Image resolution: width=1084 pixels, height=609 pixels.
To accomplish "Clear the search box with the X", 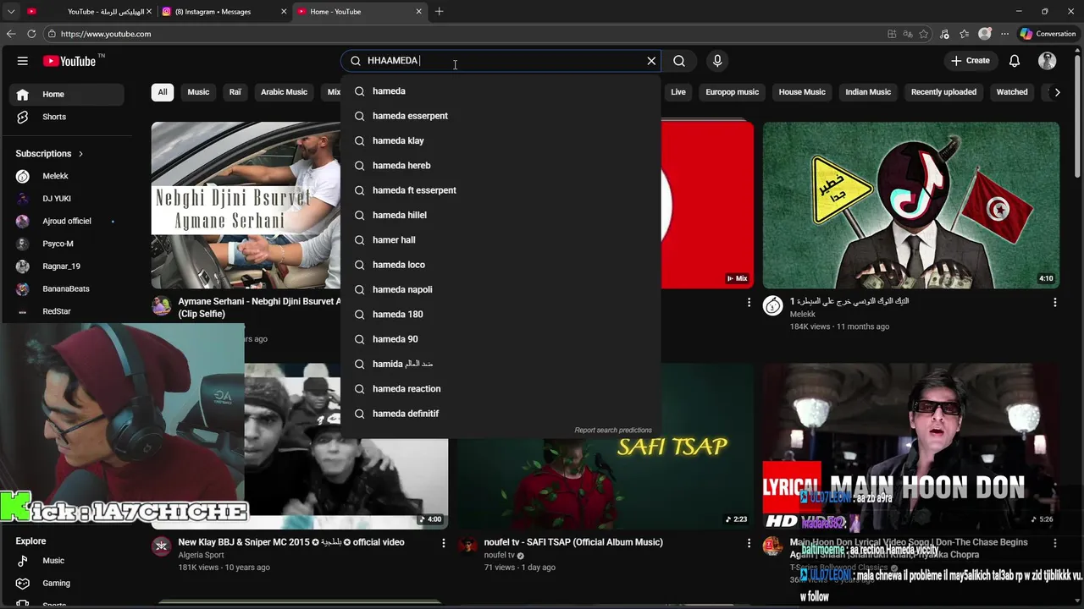I will point(651,61).
